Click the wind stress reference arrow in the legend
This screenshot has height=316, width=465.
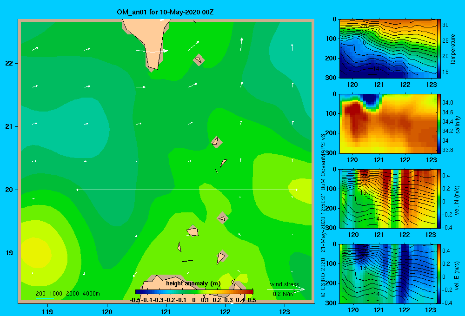pos(286,290)
